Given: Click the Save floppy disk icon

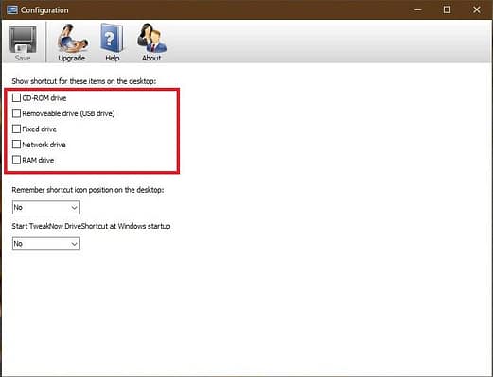Looking at the screenshot, I should tap(23, 40).
